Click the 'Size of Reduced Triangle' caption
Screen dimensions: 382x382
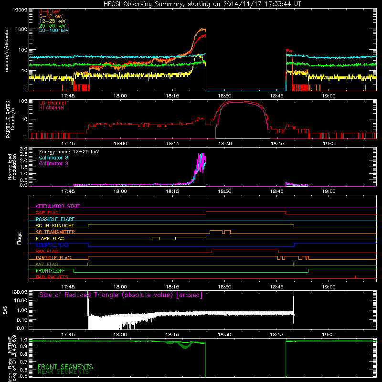click(121, 295)
